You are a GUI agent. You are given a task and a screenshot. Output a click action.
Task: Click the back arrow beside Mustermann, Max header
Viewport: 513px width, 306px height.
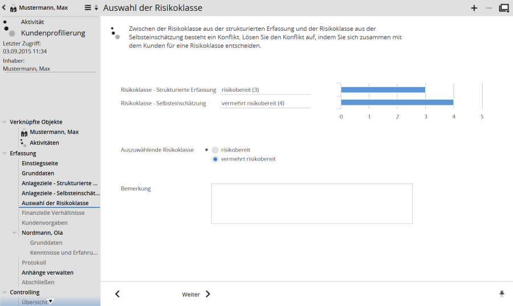point(5,8)
